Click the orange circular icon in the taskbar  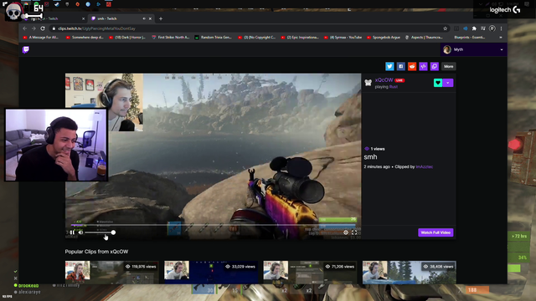click(x=78, y=4)
